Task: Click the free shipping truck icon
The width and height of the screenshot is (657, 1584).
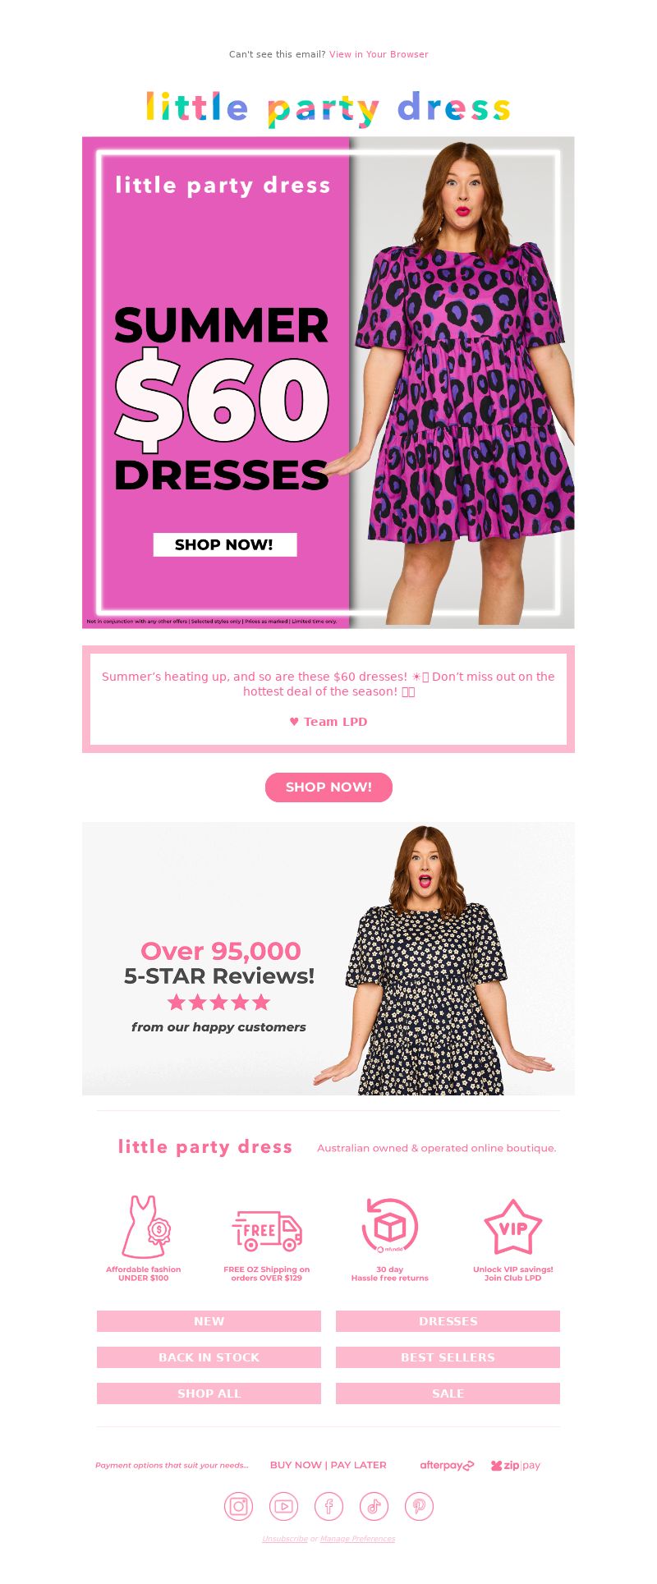Action: (267, 1230)
